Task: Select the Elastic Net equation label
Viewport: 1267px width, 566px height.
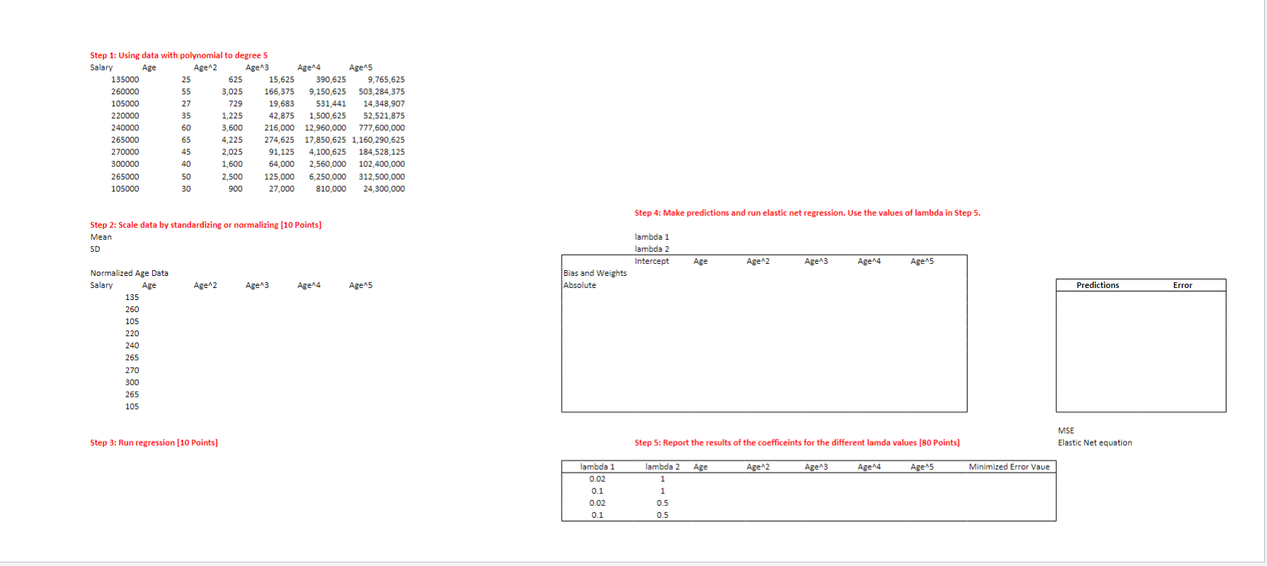Action: (x=1094, y=443)
